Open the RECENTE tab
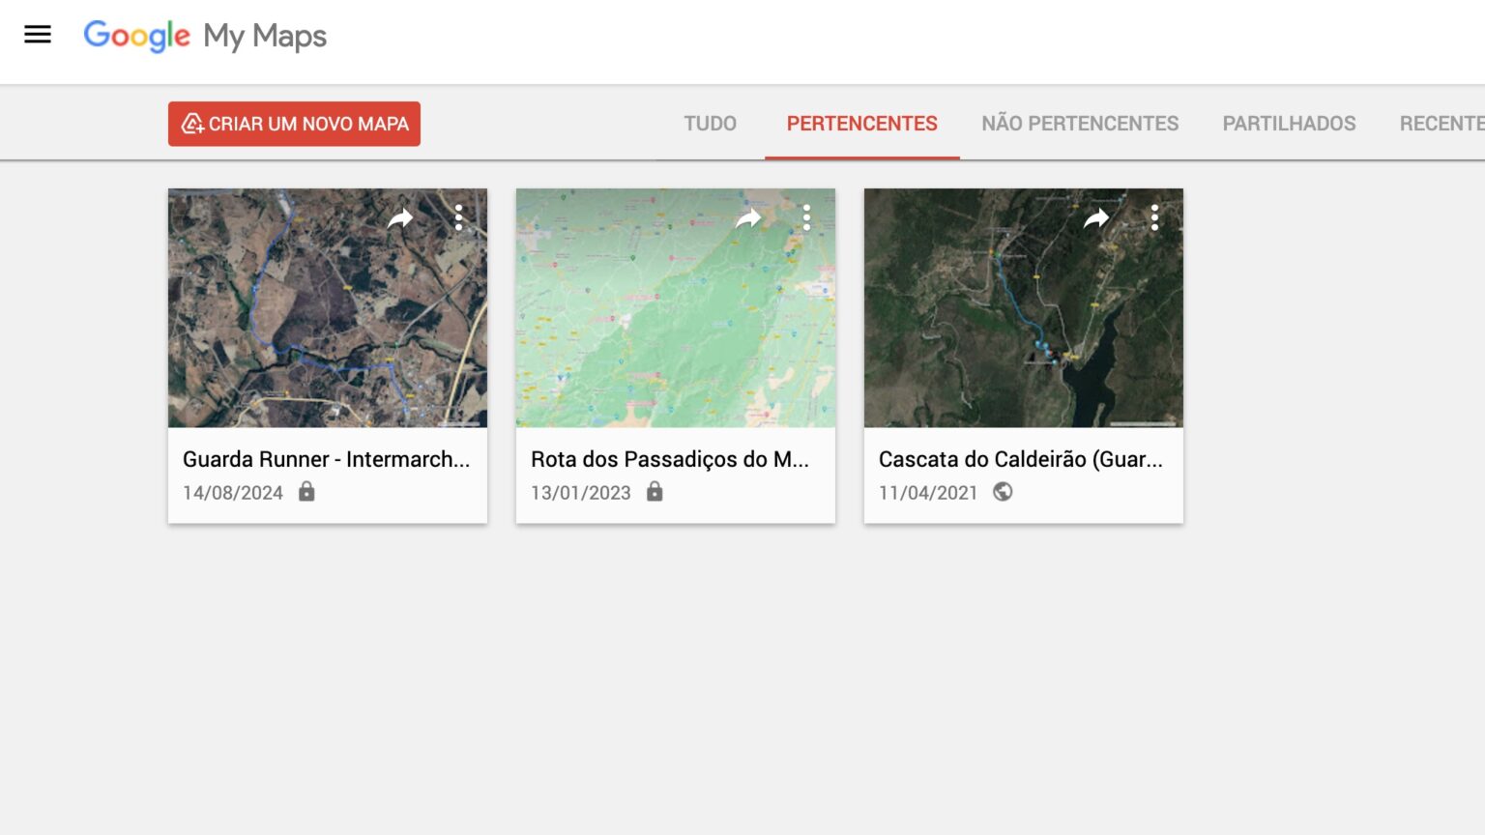The image size is (1485, 835). coord(1441,123)
